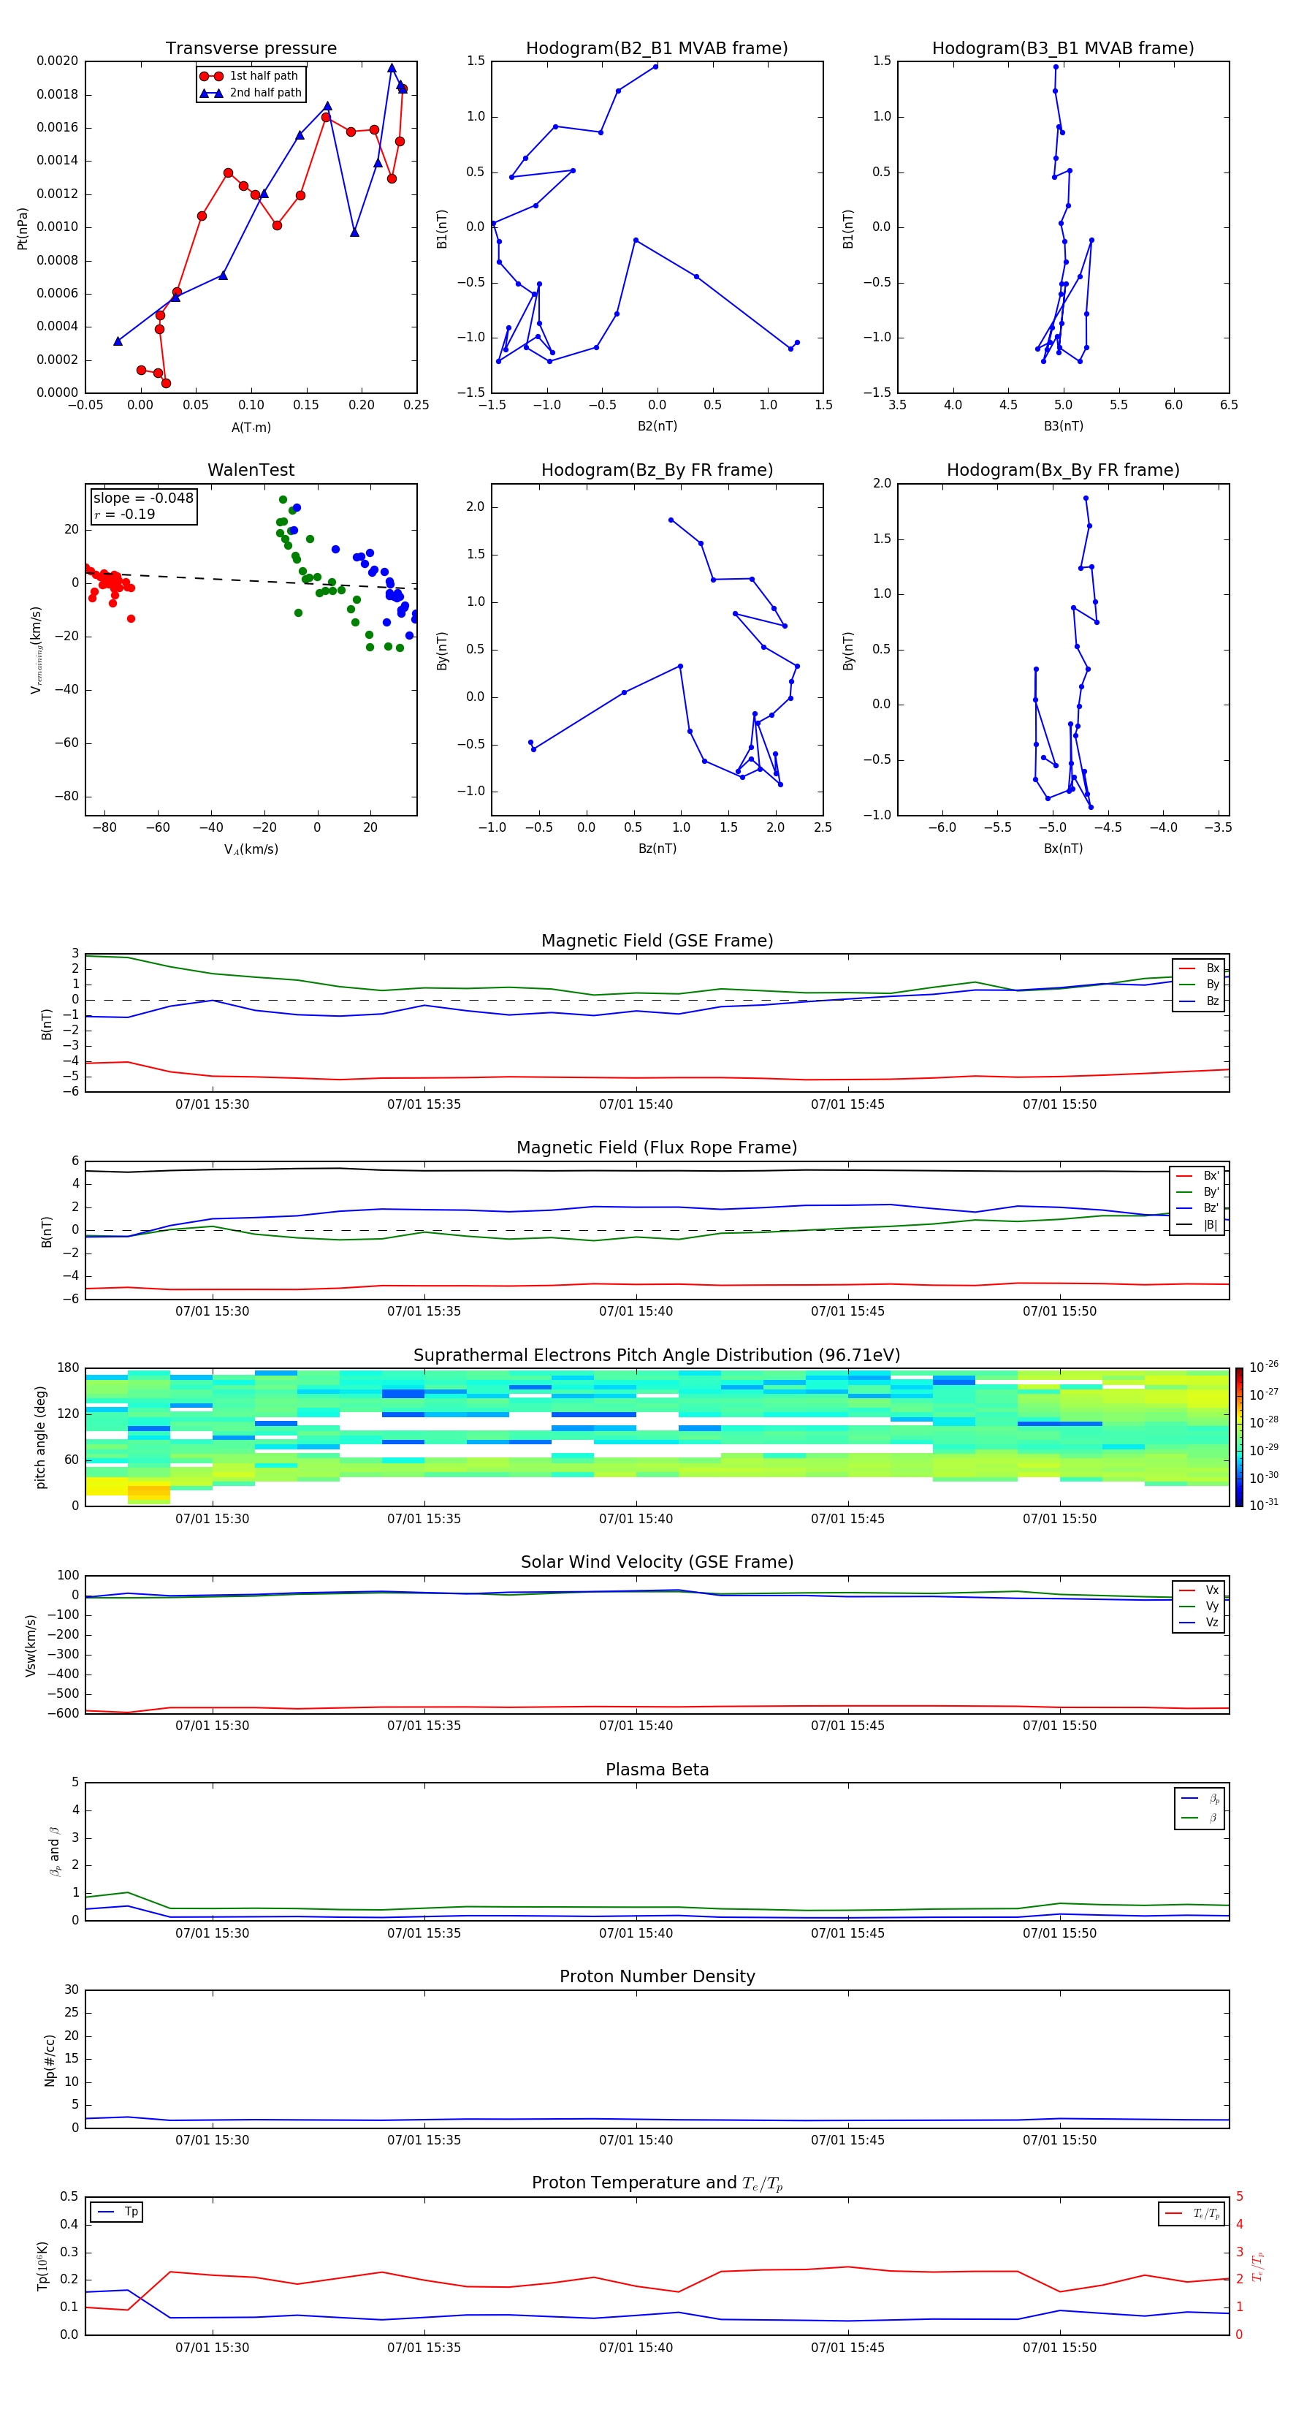Screen dimensions: 1315x2412
Task: Click the V_remaining(km/s) y-axis label
Action: 37,650
